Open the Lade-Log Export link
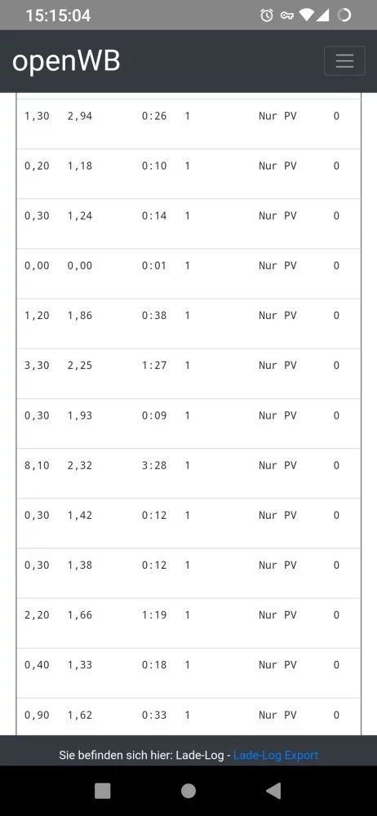 276,755
